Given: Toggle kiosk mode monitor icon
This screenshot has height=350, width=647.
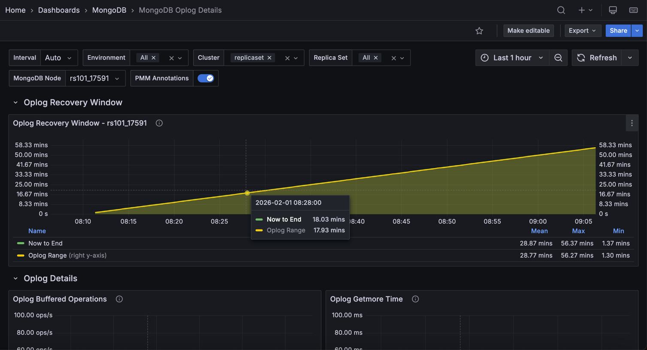Looking at the screenshot, I should (x=613, y=10).
